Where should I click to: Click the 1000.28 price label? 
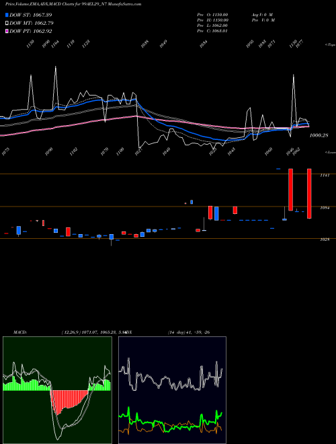click(x=319, y=136)
